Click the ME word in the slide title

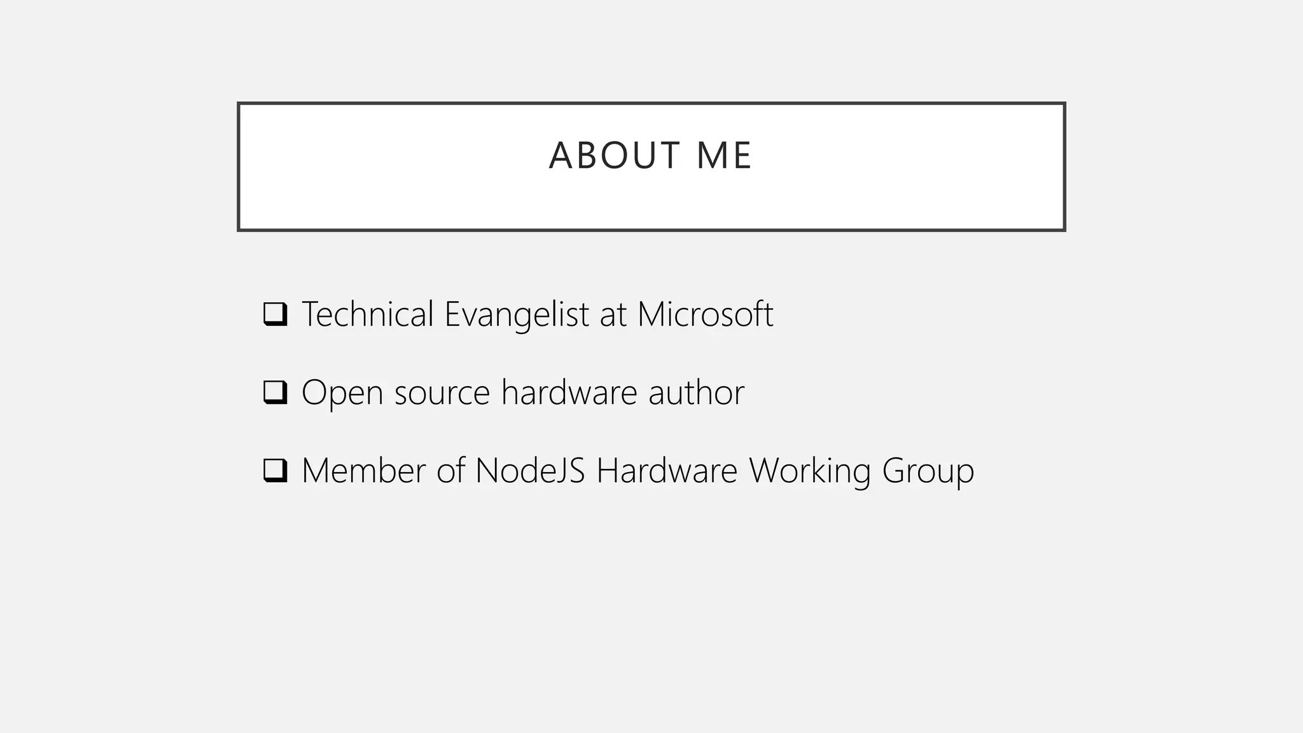(x=724, y=155)
